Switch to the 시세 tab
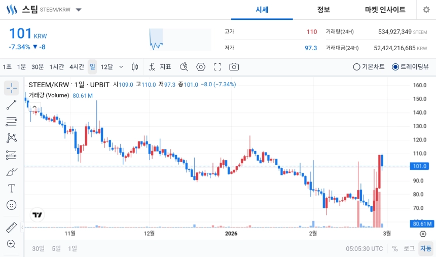The image size is (436, 257). pyautogui.click(x=262, y=10)
